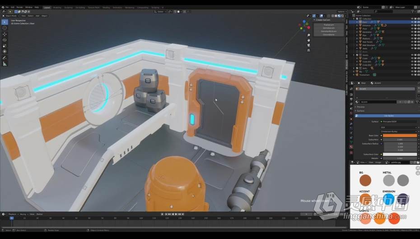
Task: Switch to the Animation workspace tab
Action: tap(117, 8)
